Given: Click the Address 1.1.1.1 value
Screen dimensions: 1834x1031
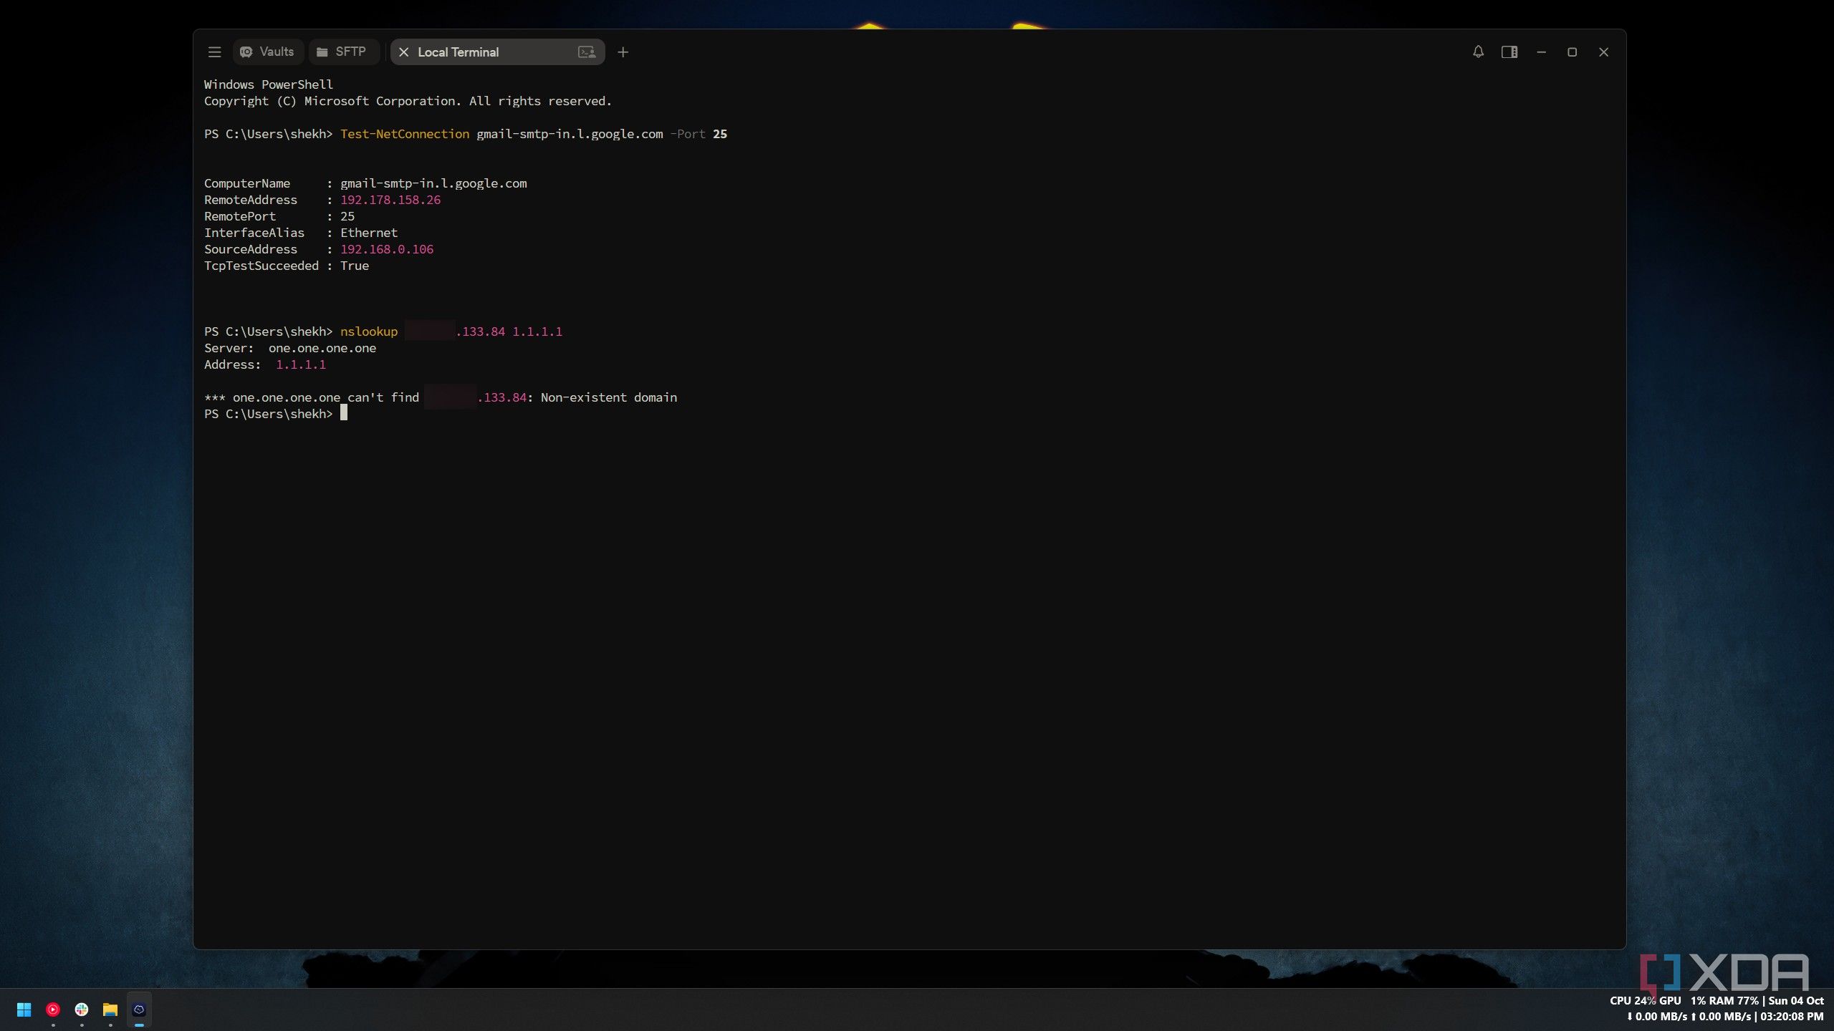Looking at the screenshot, I should (301, 364).
